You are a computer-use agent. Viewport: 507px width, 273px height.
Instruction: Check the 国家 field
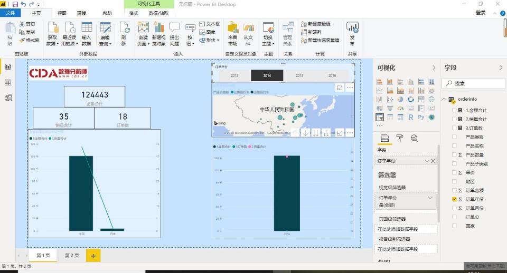(454, 226)
